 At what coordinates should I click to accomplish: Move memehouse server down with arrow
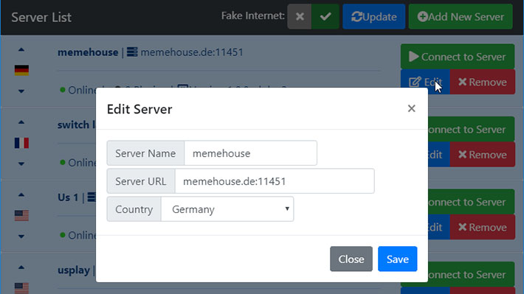pyautogui.click(x=21, y=91)
